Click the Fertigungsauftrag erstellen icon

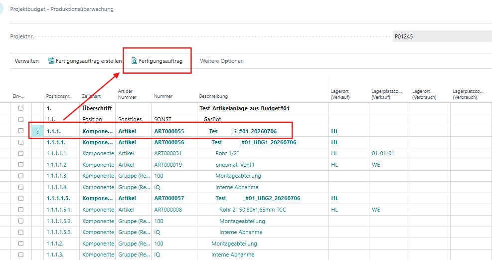(x=51, y=60)
